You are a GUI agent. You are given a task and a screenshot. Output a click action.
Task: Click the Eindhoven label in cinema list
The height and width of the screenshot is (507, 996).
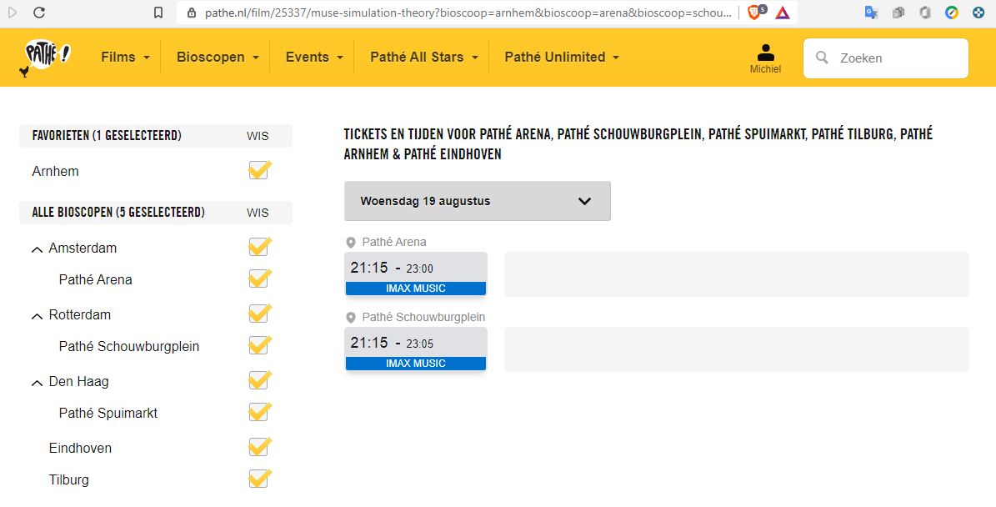80,448
